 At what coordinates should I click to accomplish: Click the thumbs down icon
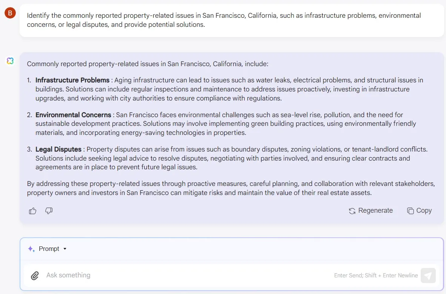tap(49, 211)
